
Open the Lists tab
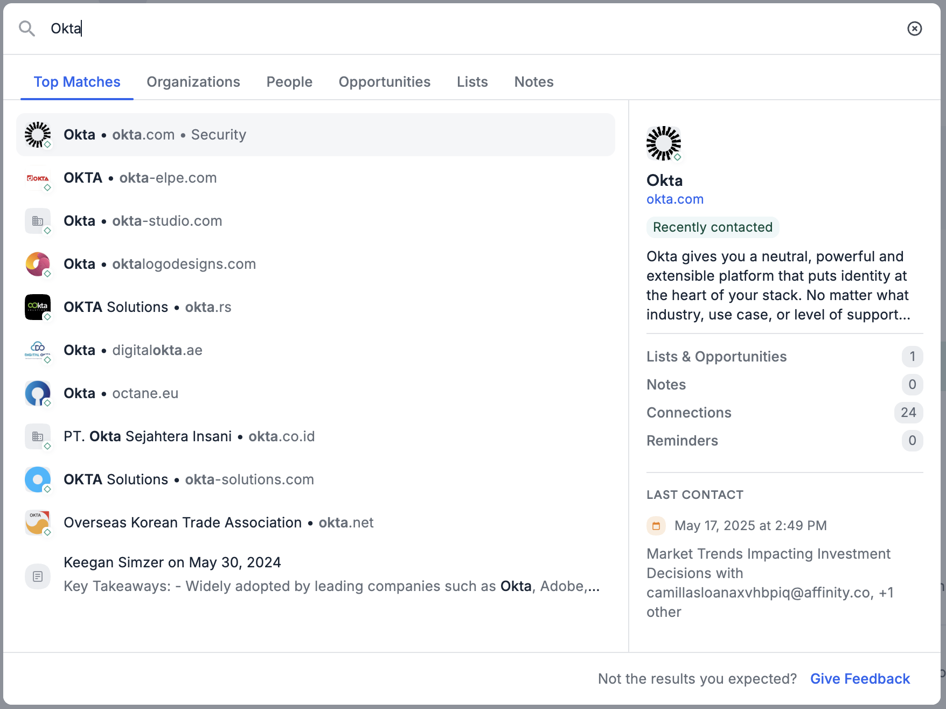(472, 82)
